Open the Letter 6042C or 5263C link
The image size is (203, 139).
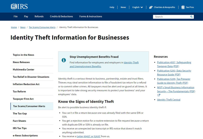click(x=88, y=136)
